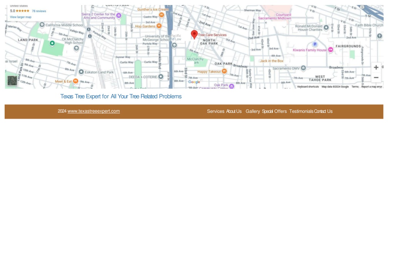Click the McGeorge School of Law marker icon

coord(174,45)
